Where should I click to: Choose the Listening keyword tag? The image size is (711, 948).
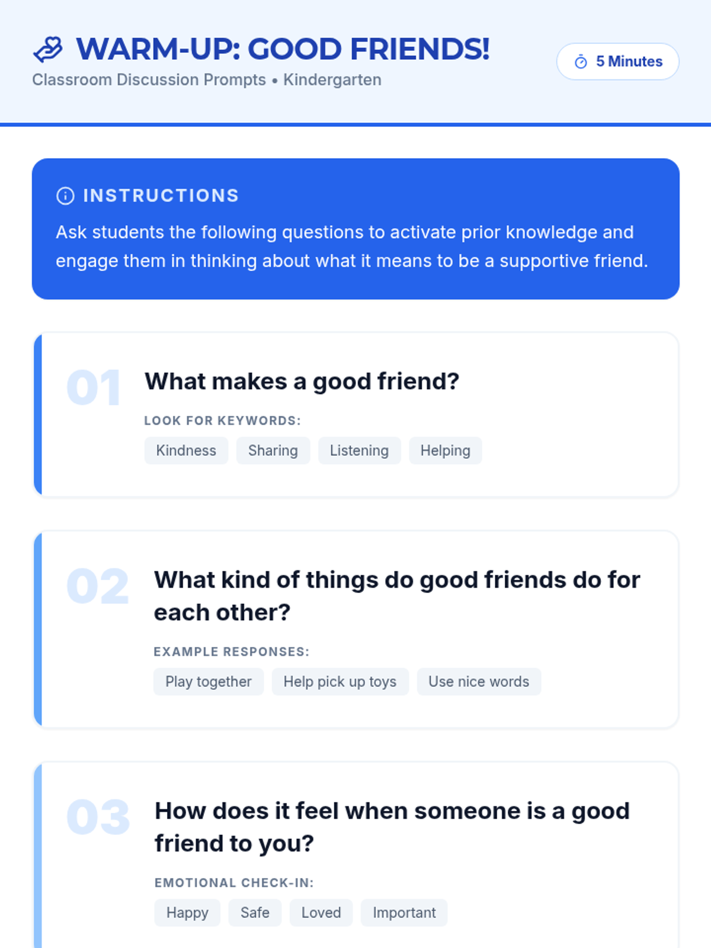tap(359, 450)
